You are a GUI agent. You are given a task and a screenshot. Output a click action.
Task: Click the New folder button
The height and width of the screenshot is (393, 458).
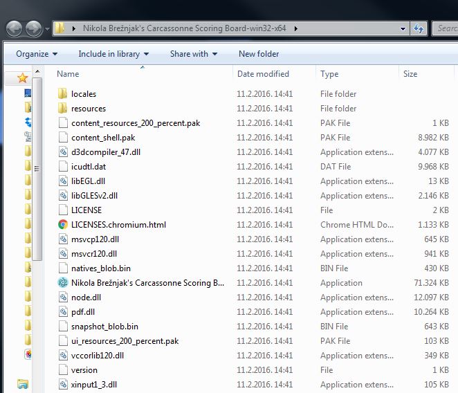coord(259,54)
